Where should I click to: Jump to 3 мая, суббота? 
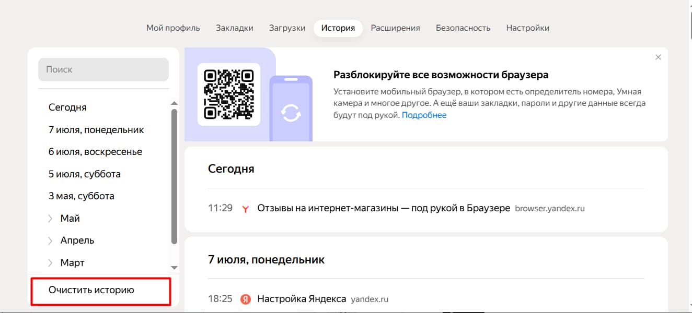(x=82, y=196)
